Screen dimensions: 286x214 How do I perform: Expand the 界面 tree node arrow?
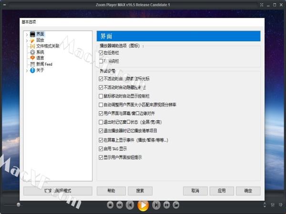27,35
